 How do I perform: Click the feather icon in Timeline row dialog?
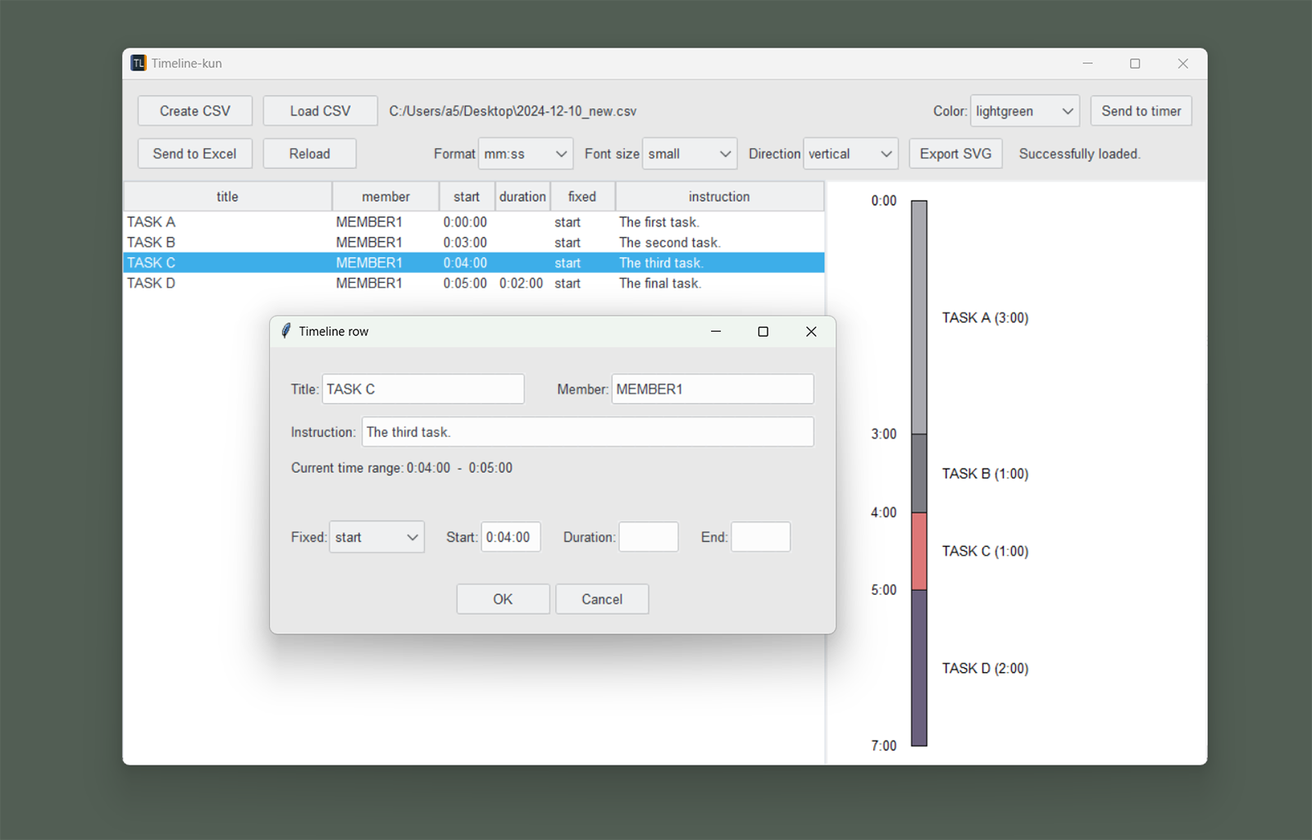coord(286,331)
